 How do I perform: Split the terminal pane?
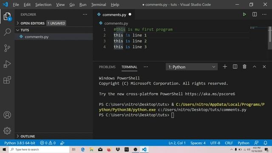coord(235,67)
